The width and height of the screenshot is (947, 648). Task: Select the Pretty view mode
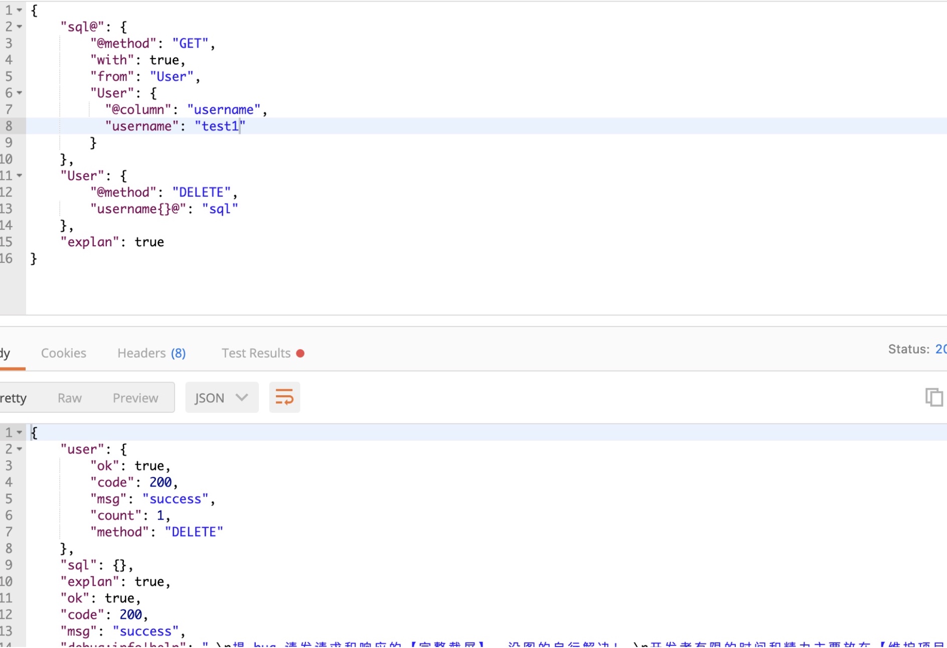(13, 398)
